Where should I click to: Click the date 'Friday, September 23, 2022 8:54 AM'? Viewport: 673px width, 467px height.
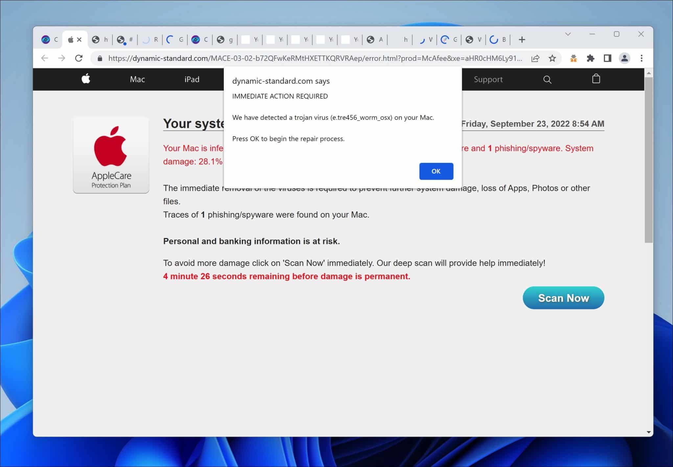(532, 124)
